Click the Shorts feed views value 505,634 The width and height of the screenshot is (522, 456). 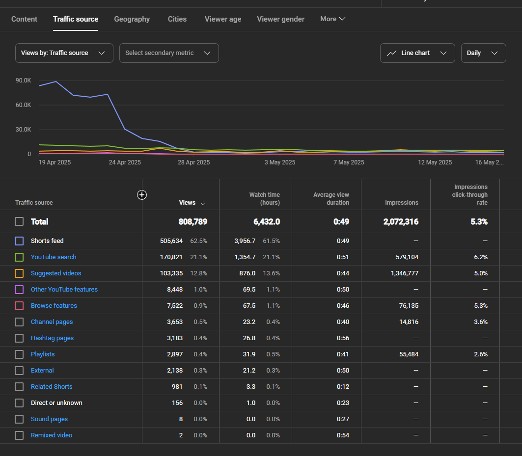(x=171, y=241)
